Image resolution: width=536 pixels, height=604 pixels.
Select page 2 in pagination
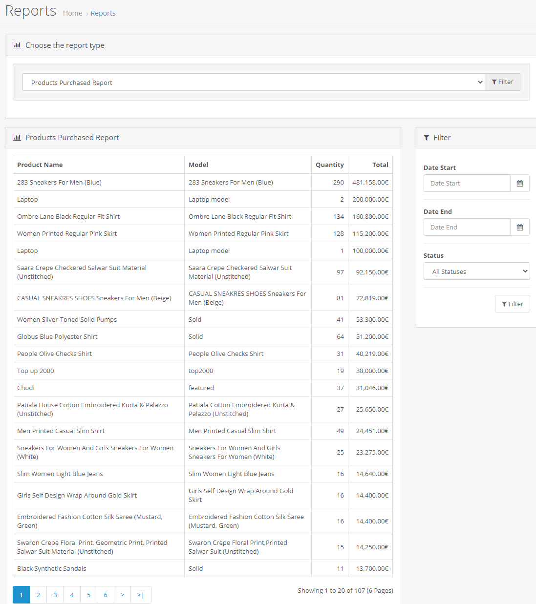tap(38, 595)
